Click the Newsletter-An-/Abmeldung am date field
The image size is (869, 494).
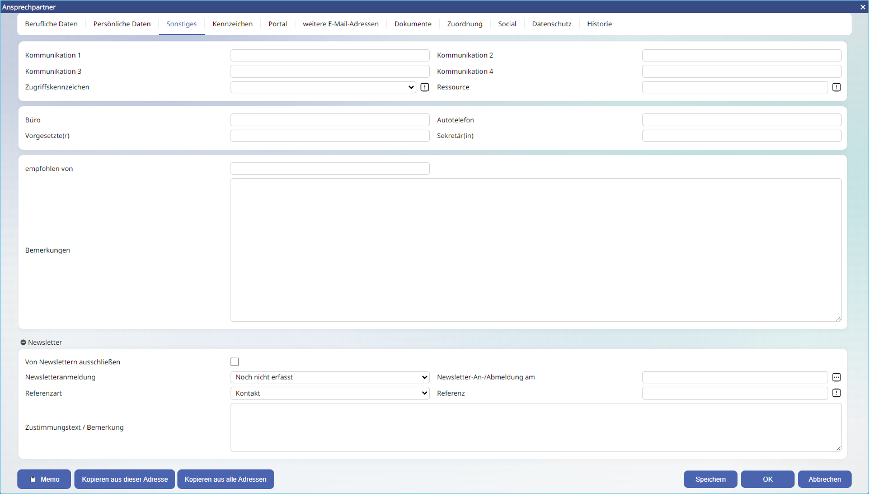(x=735, y=377)
